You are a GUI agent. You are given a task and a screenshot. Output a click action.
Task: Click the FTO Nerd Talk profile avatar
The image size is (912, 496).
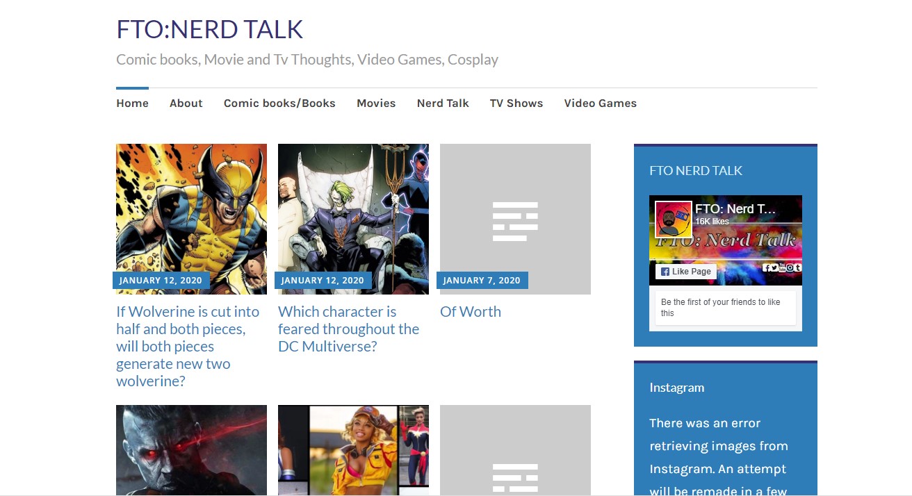[x=673, y=219]
